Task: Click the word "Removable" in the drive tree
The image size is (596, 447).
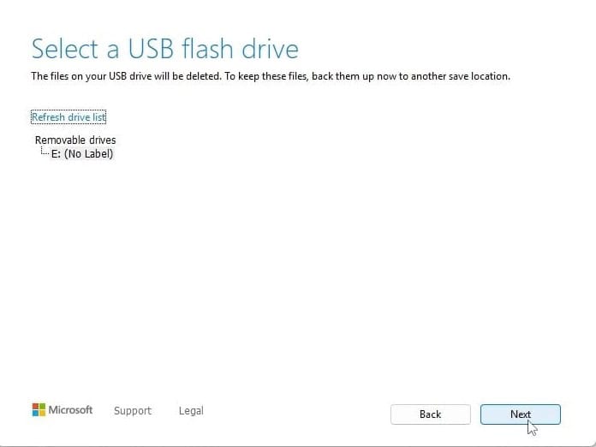Action: [x=58, y=140]
